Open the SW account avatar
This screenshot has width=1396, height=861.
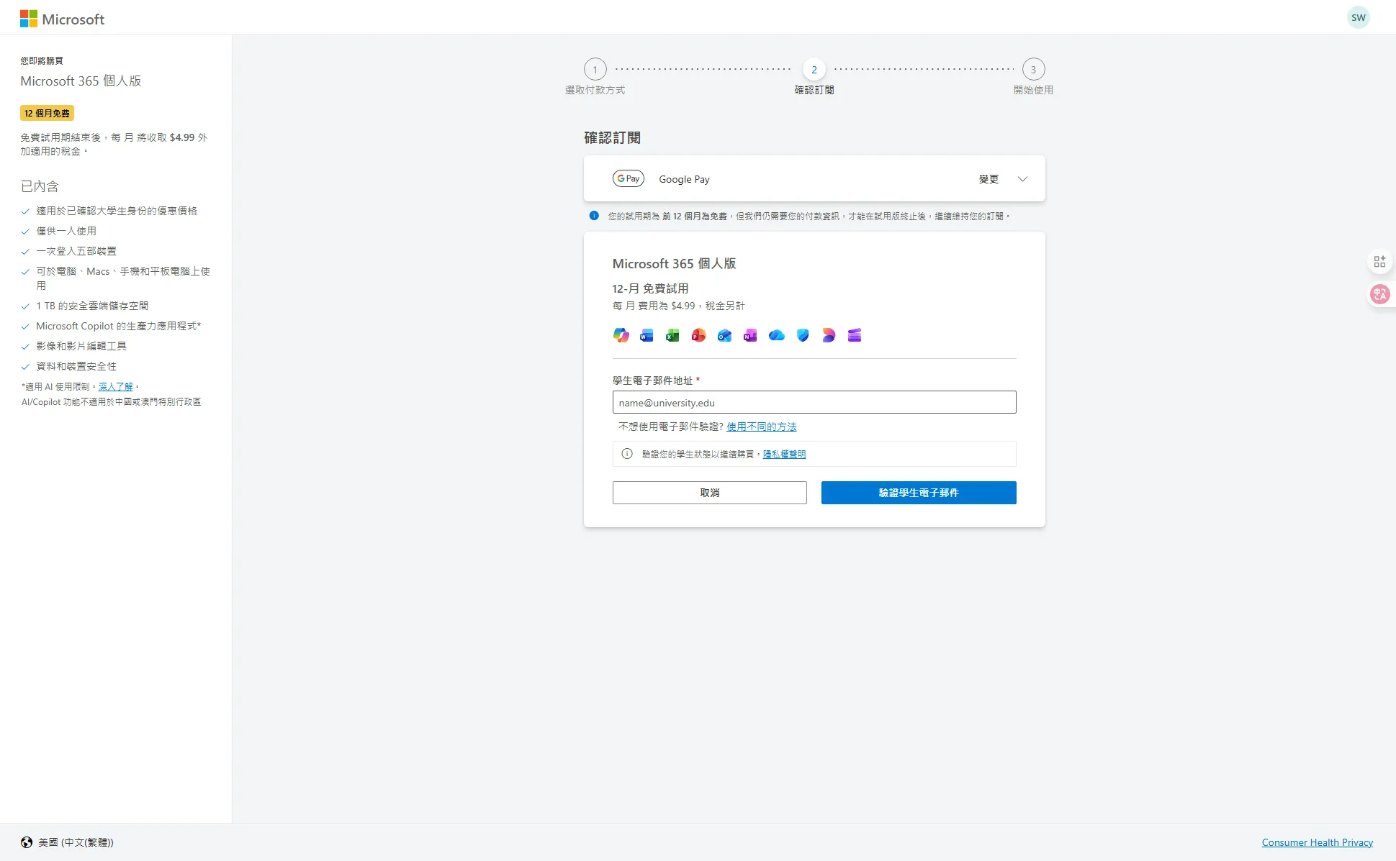tap(1358, 18)
